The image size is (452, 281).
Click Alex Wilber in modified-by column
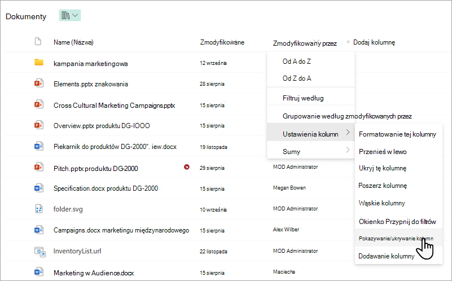286,230
